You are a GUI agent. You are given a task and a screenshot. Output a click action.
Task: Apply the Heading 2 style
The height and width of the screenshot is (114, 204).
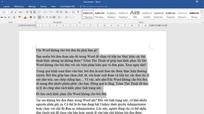pyautogui.click(x=123, y=15)
